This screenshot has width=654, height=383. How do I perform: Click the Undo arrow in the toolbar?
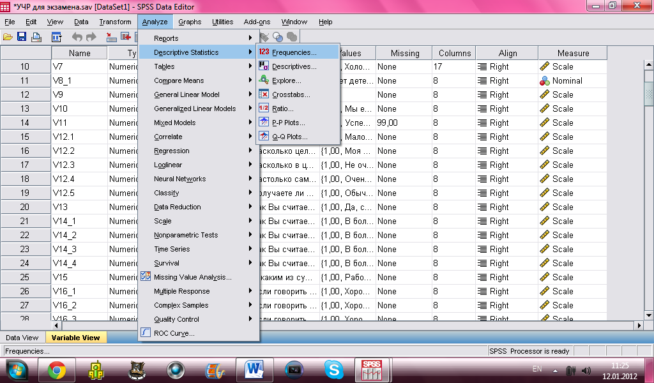77,37
